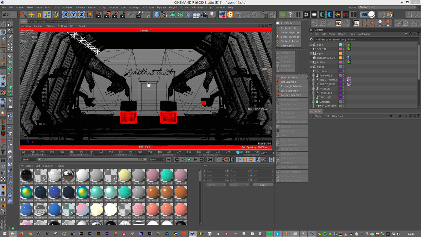Toggle position keyframe recording
This screenshot has height=237, width=421.
pos(239,160)
